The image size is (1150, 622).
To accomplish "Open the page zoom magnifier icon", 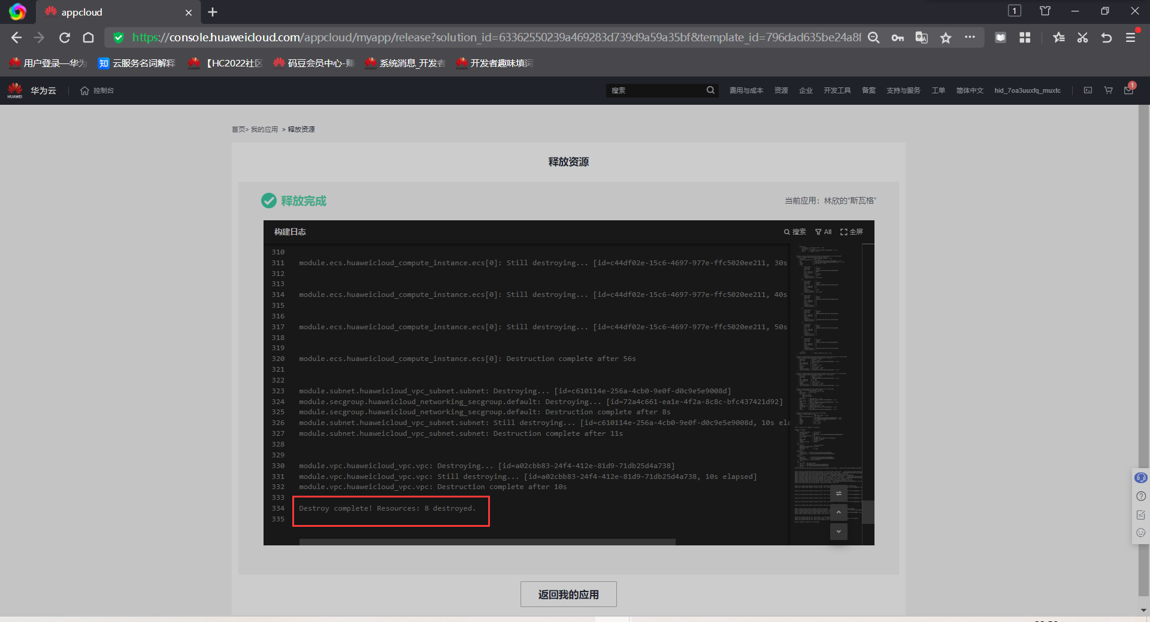I will pyautogui.click(x=874, y=38).
